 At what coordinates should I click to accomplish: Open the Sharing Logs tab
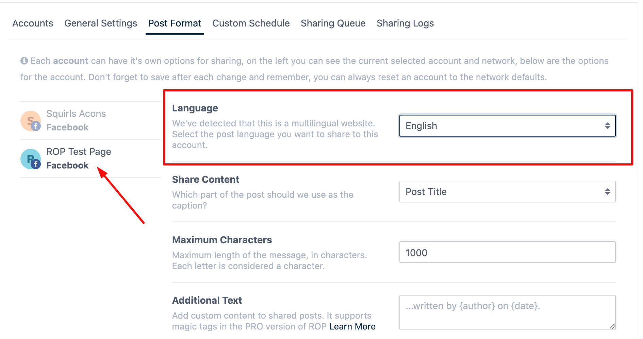(405, 23)
